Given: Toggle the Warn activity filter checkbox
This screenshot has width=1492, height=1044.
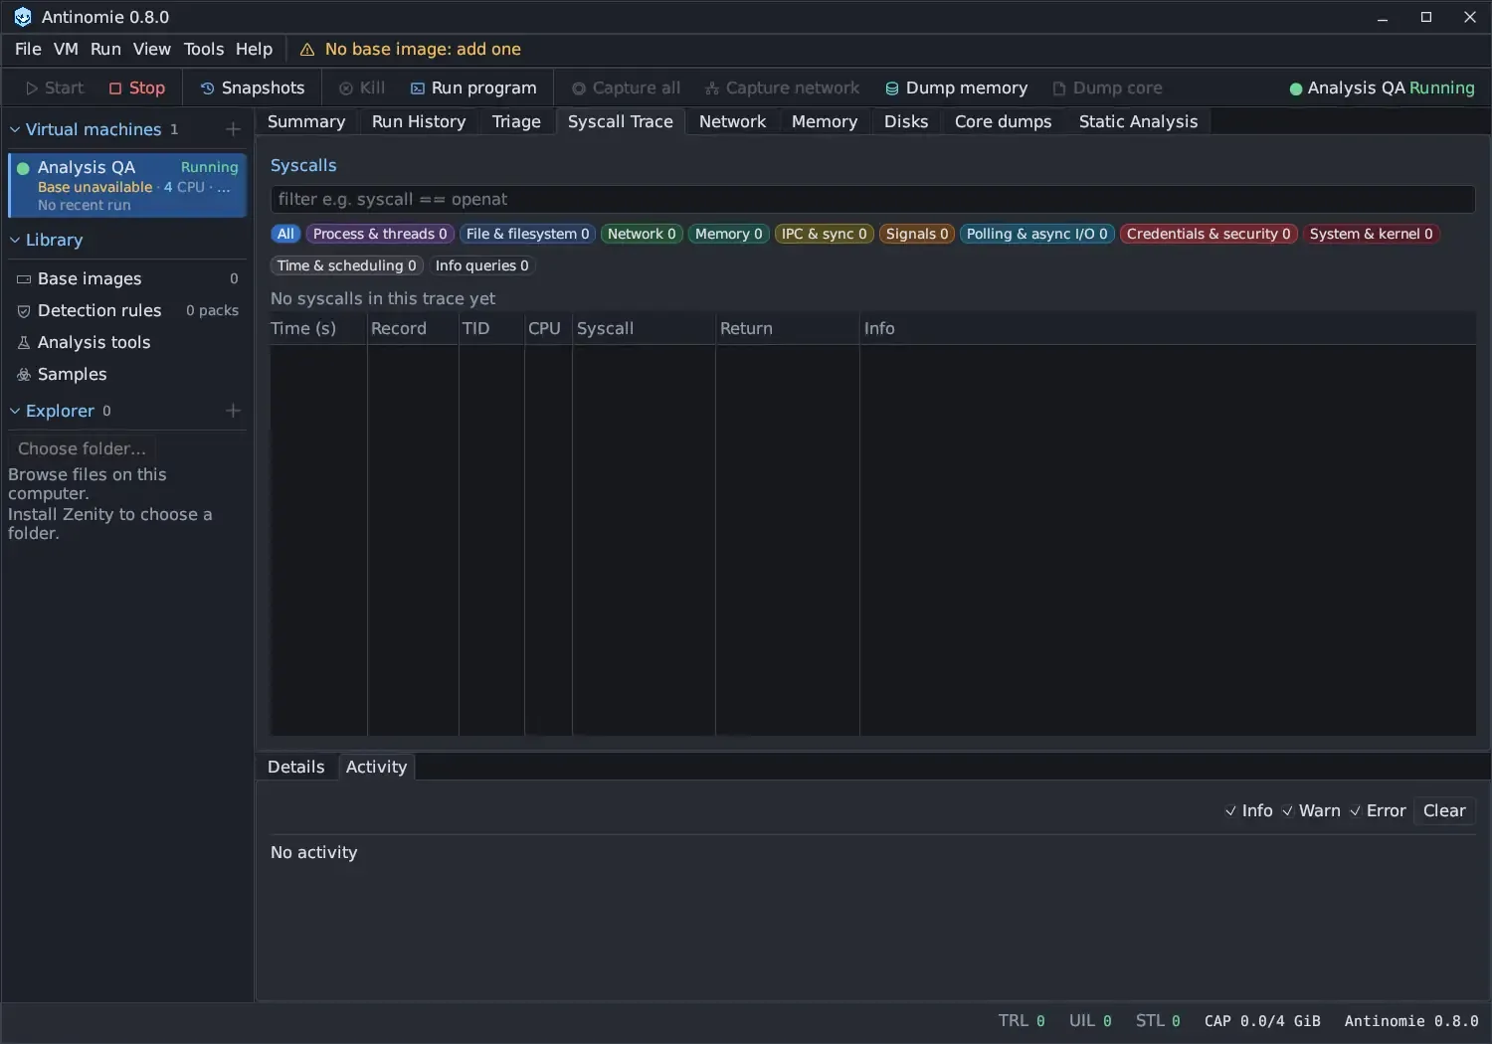Looking at the screenshot, I should click(1288, 811).
